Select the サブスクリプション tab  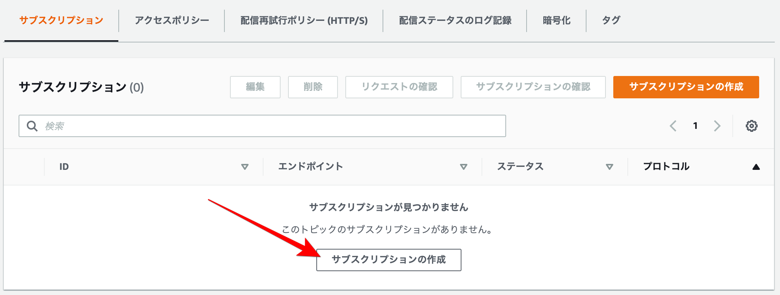(61, 20)
